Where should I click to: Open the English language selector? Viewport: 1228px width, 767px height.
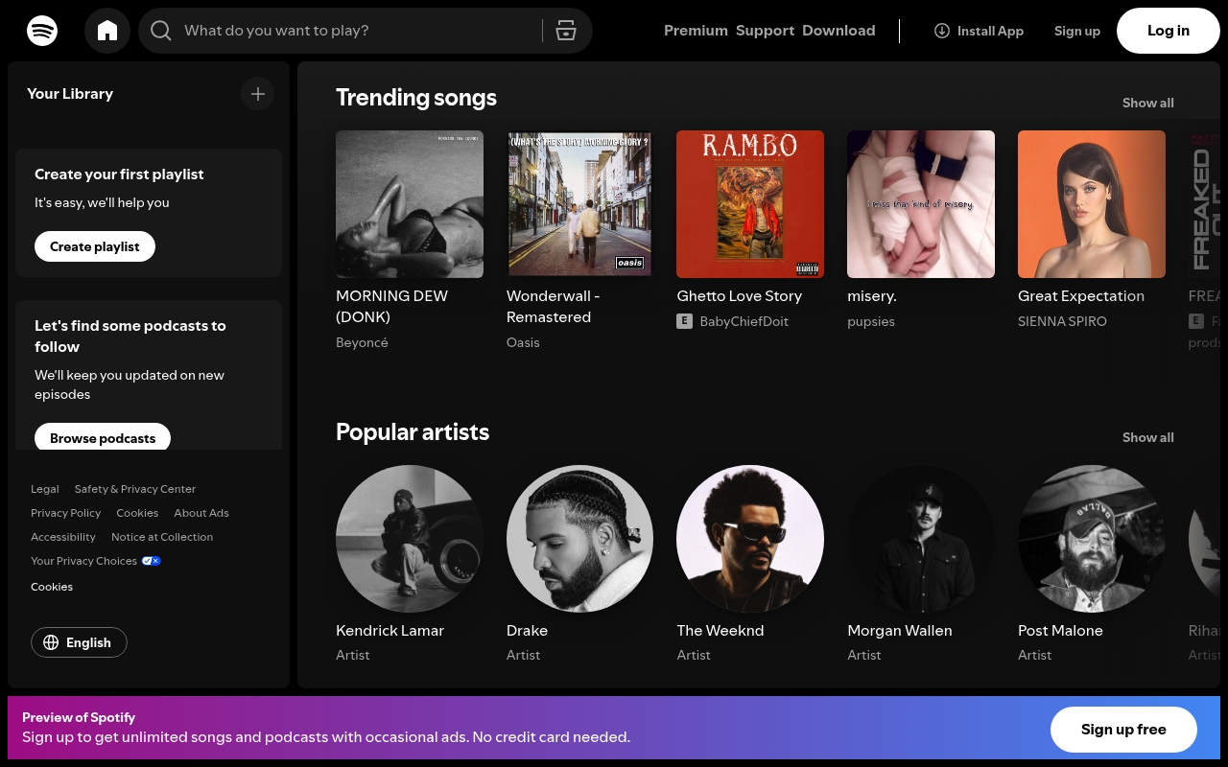coord(79,642)
